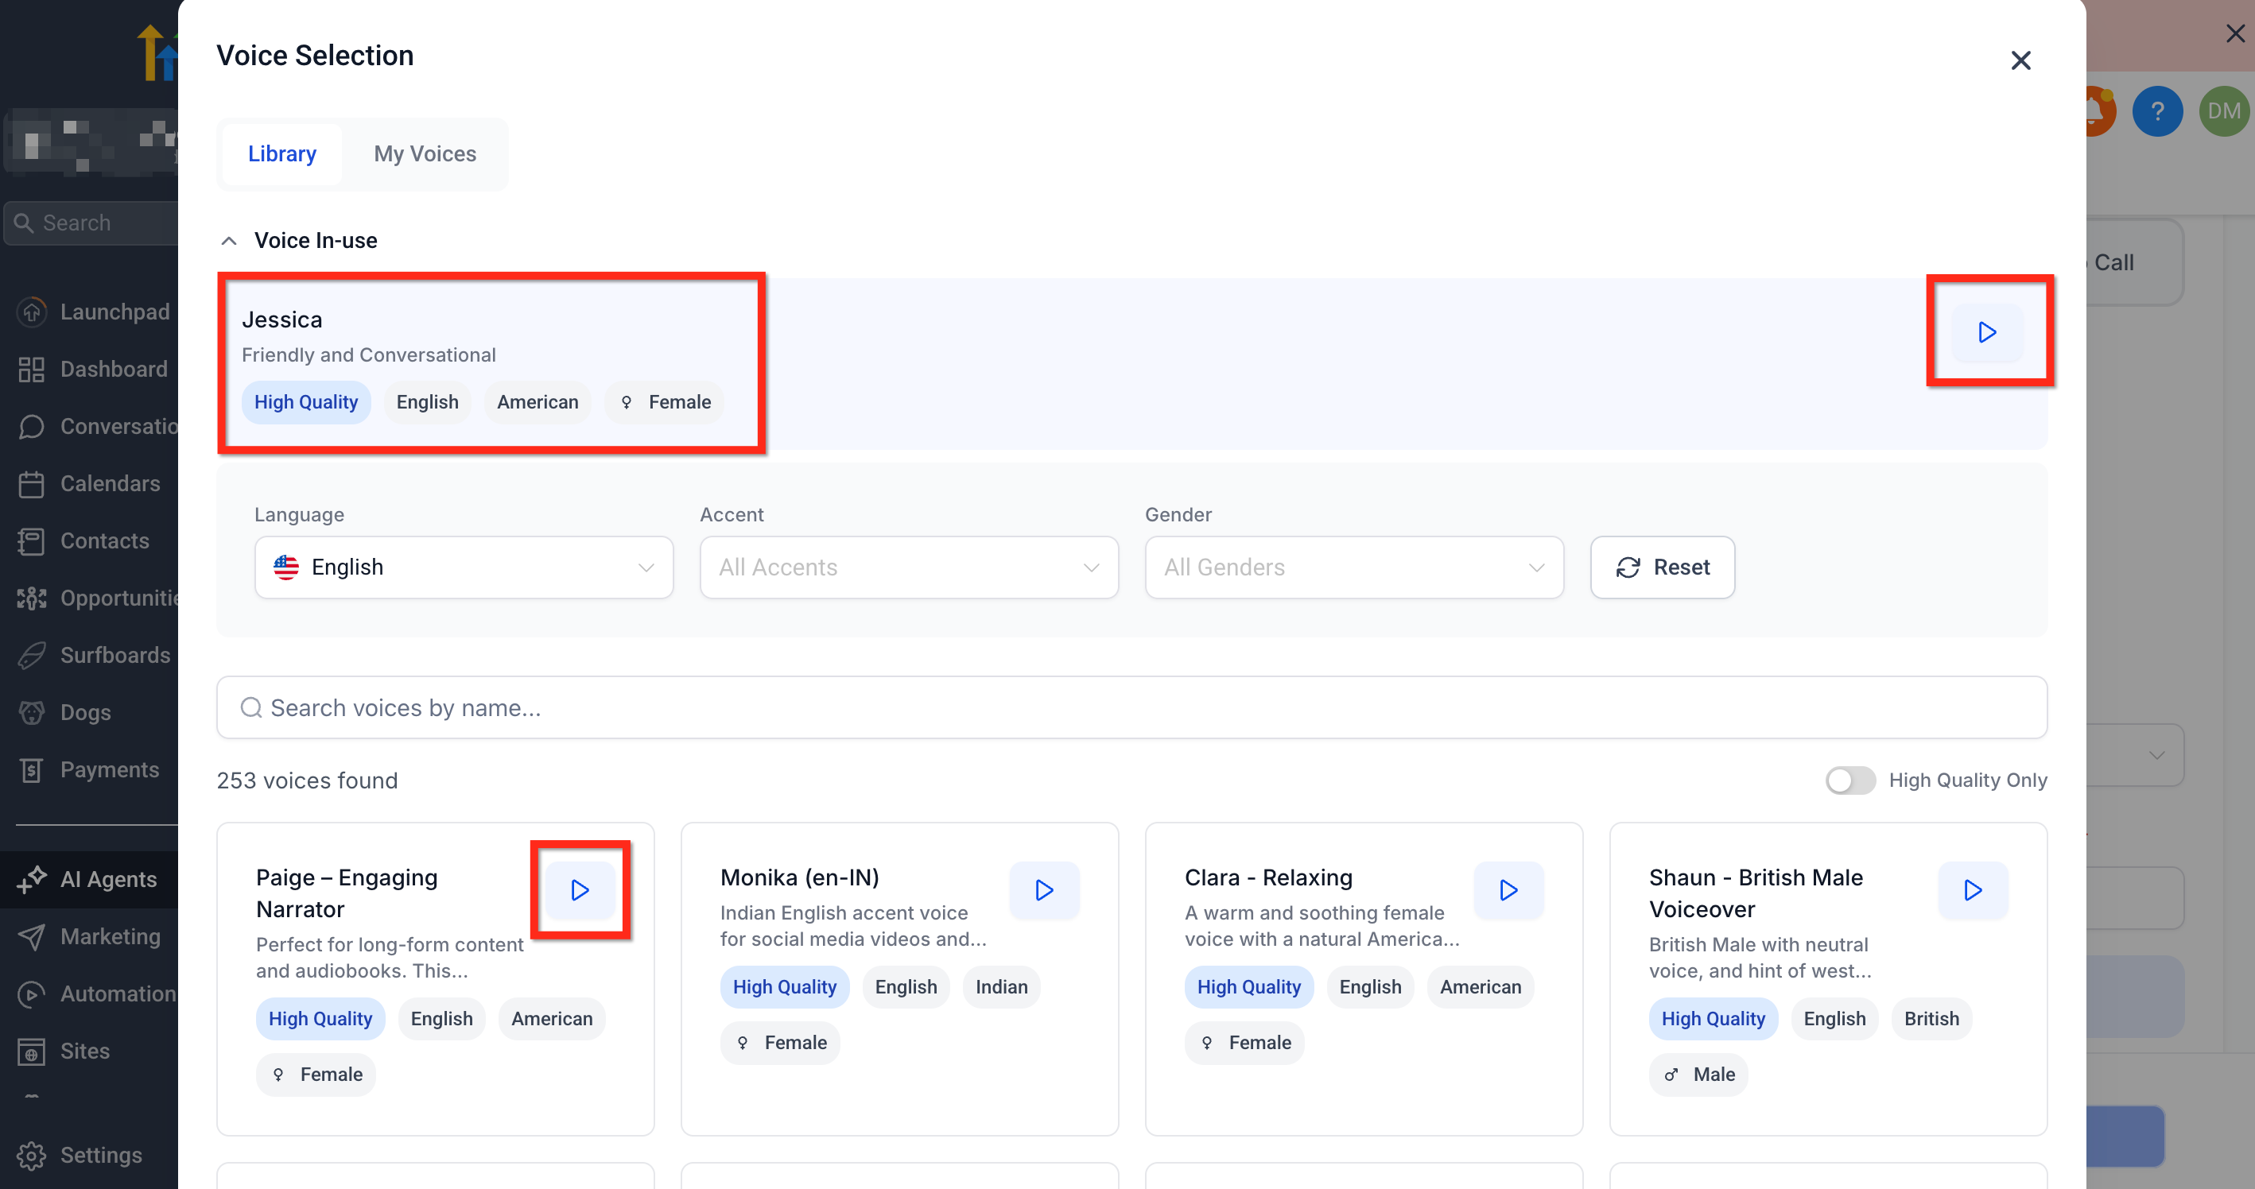Close the Voice Selection dialog
Viewport: 2255px width, 1189px height.
click(2020, 60)
